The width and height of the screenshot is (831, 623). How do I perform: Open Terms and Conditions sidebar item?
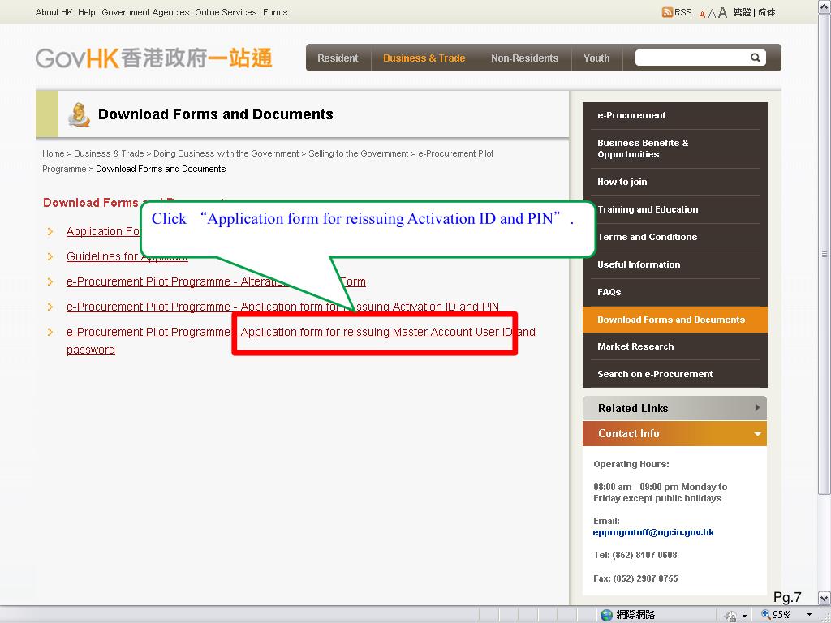(674, 238)
